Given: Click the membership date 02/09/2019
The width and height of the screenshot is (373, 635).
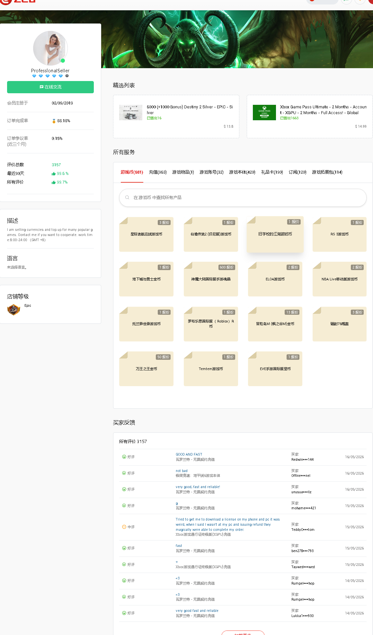Looking at the screenshot, I should tap(62, 103).
